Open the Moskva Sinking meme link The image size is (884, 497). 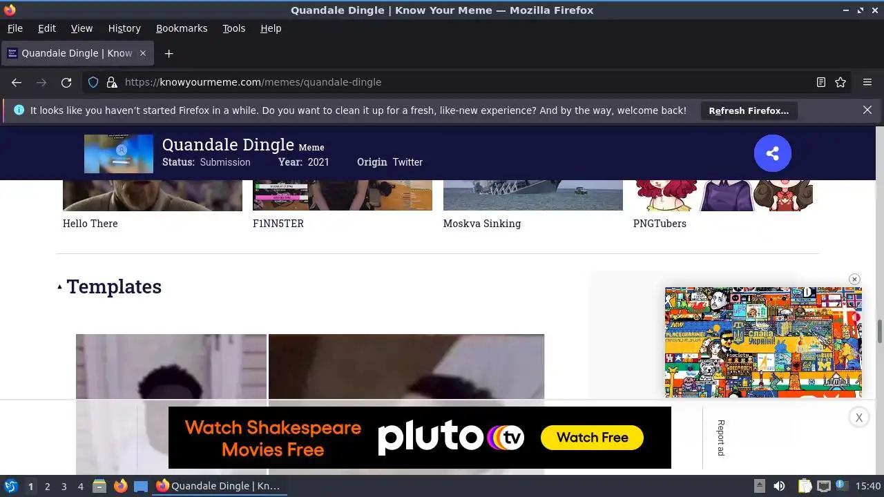(482, 224)
